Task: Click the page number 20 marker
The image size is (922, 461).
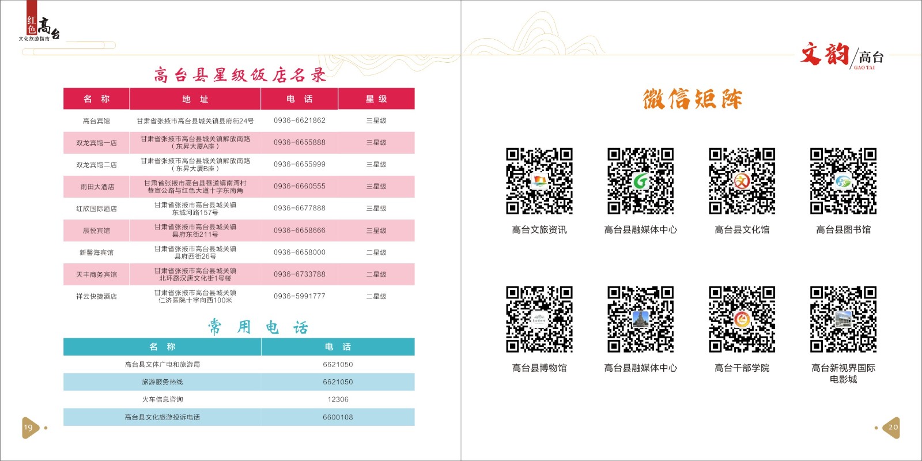Action: pos(892,428)
